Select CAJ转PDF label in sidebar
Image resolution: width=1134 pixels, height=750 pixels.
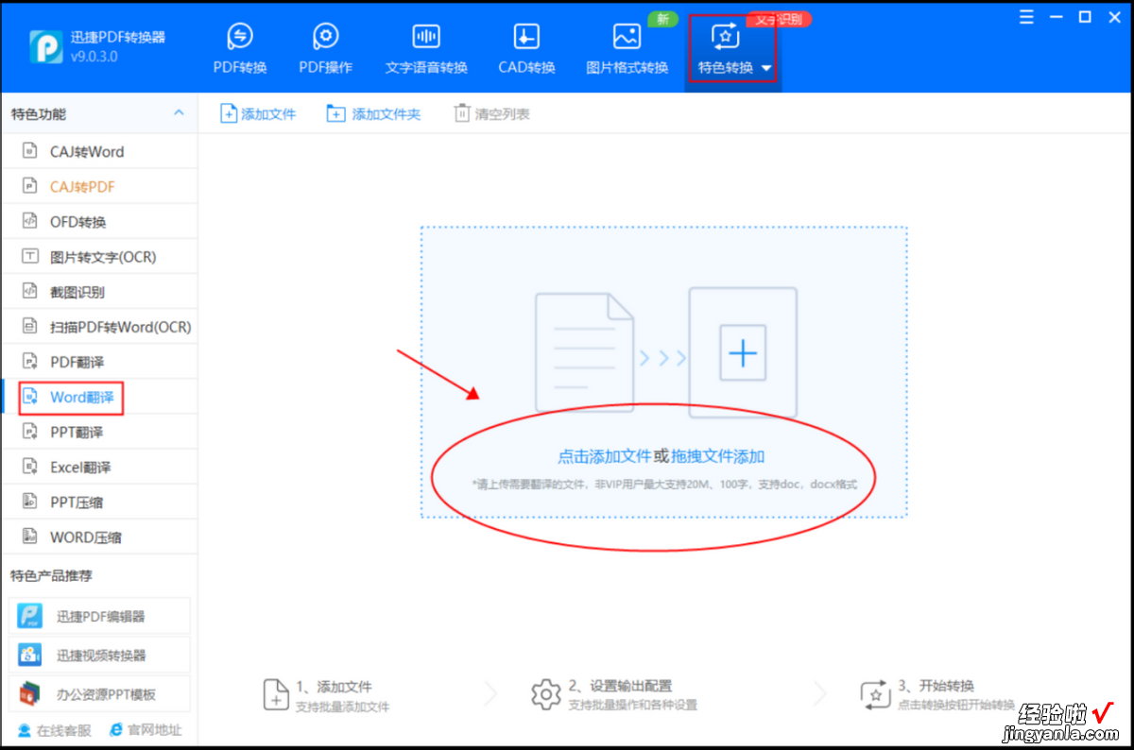[x=82, y=186]
